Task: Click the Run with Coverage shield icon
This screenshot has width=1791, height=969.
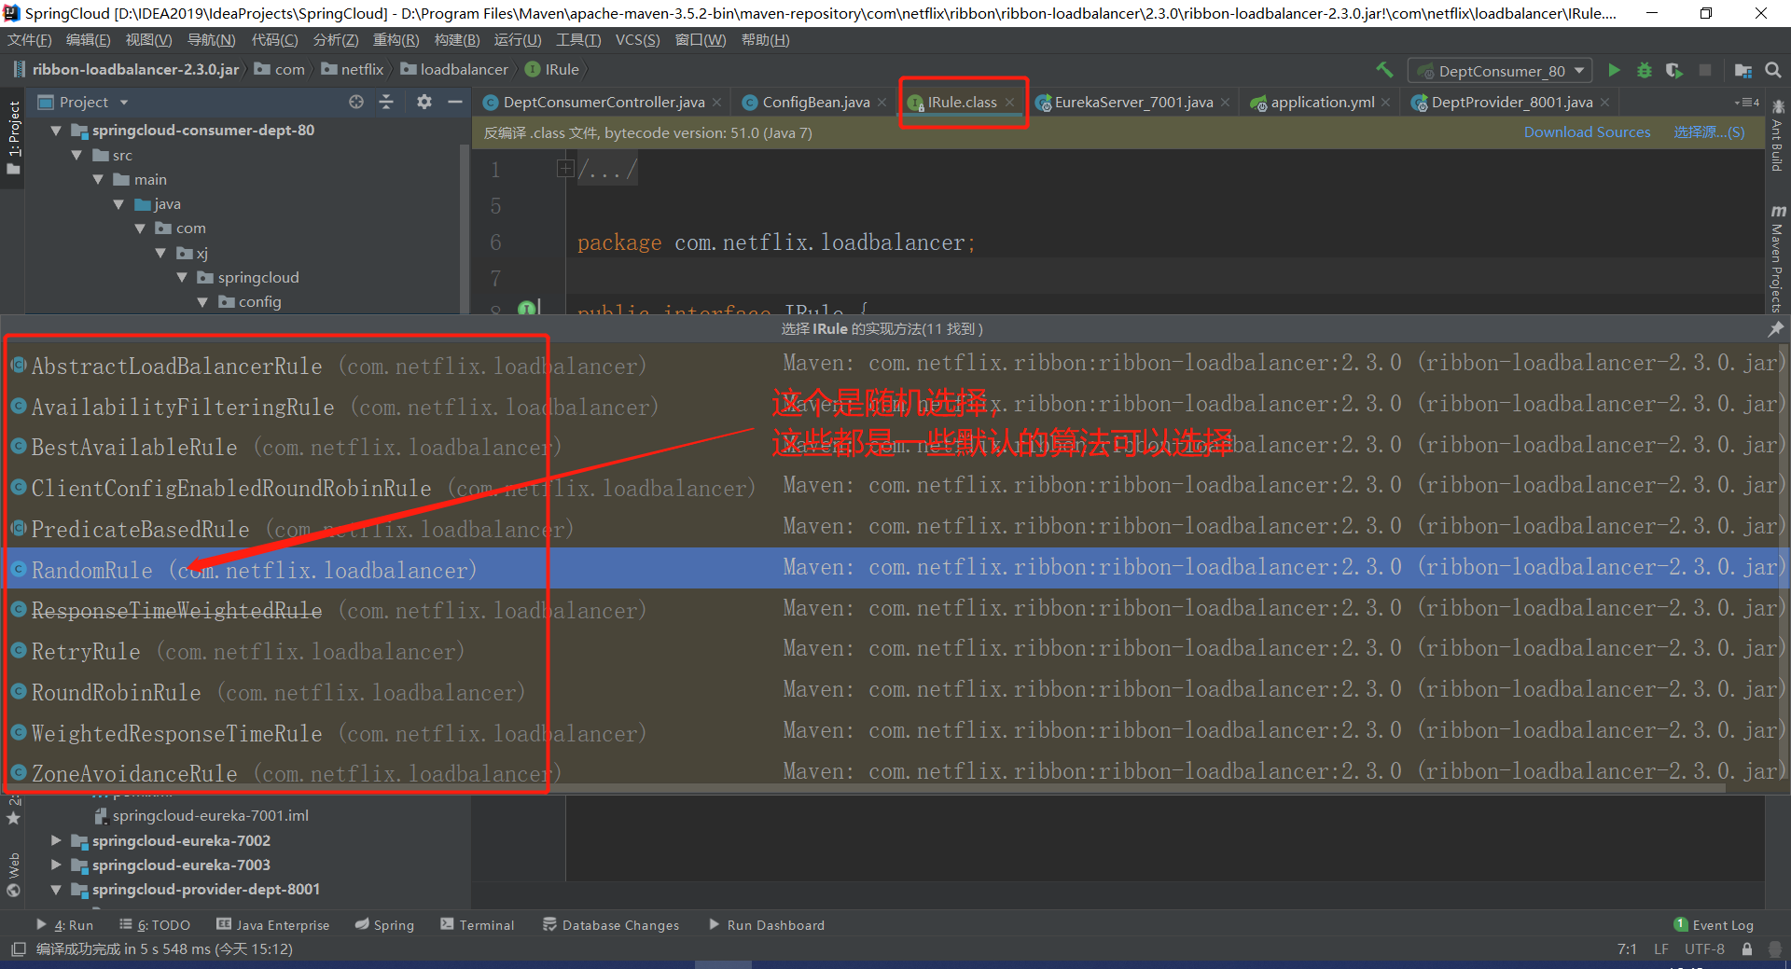Action: point(1674,70)
